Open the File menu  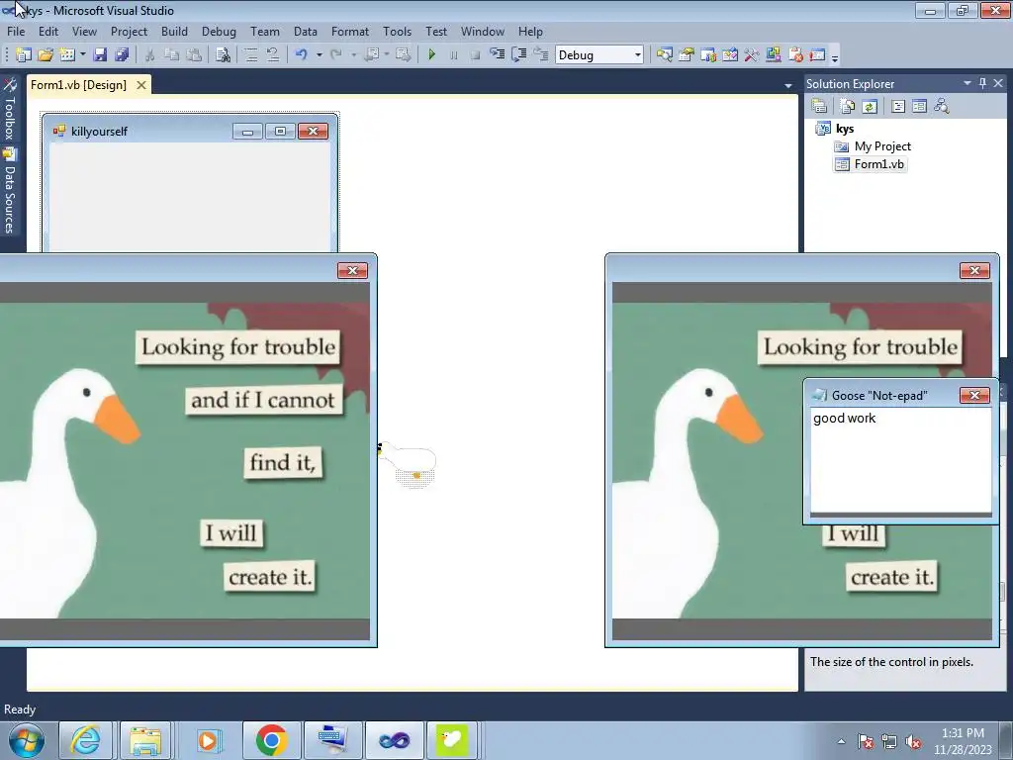pyautogui.click(x=16, y=31)
